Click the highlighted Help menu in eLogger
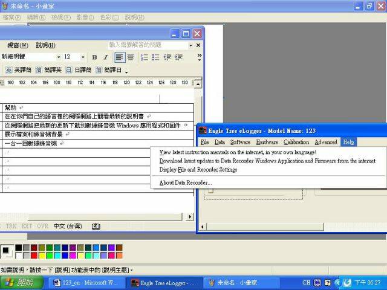Image resolution: width=387 pixels, height=290 pixels. [x=348, y=142]
